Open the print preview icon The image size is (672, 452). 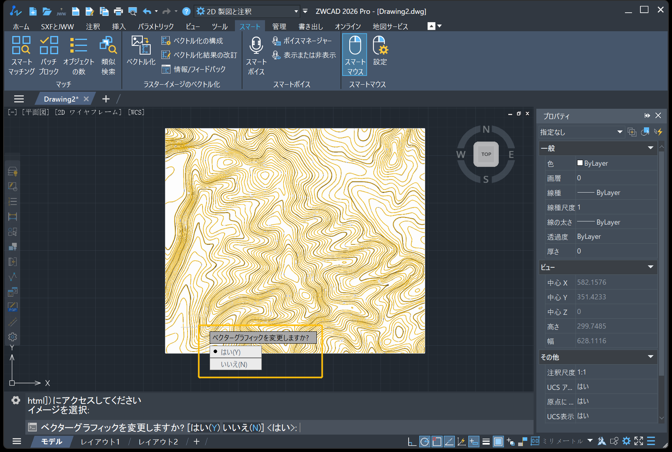click(133, 11)
